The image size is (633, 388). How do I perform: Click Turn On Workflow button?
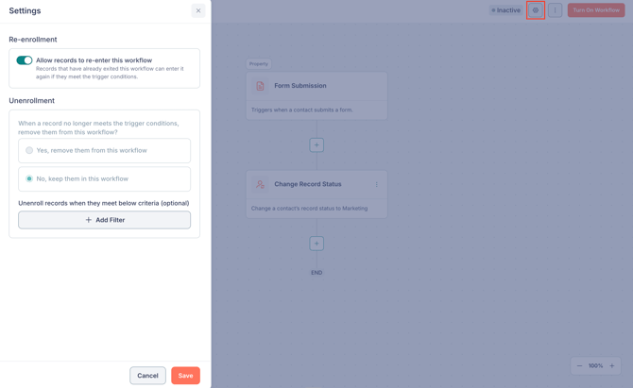(596, 10)
